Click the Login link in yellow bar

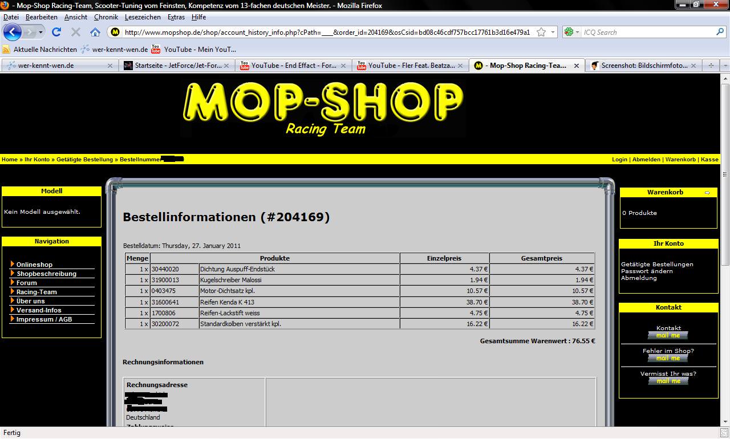click(x=619, y=160)
